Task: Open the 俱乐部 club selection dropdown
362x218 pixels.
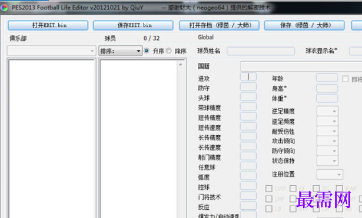Action: pyautogui.click(x=51, y=51)
